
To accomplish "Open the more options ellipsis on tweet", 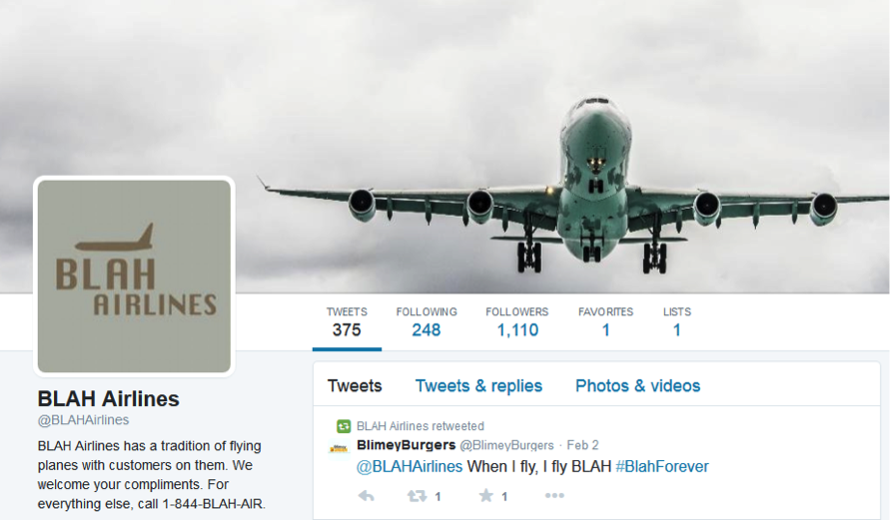I will click(x=554, y=495).
